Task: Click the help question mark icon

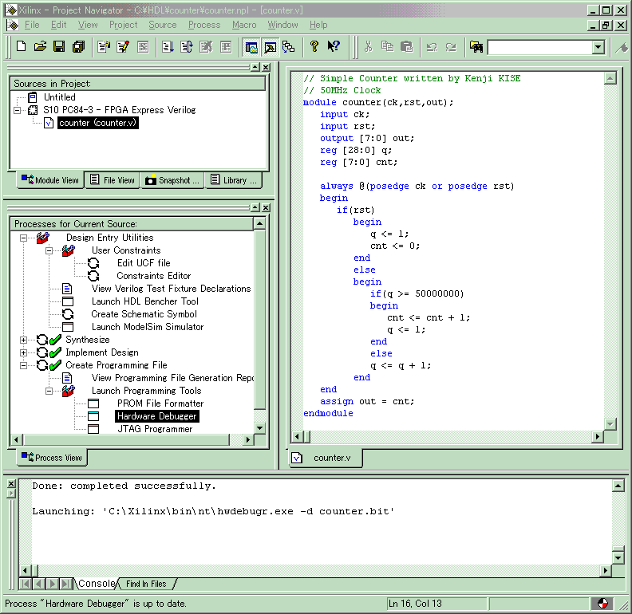Action: point(314,47)
